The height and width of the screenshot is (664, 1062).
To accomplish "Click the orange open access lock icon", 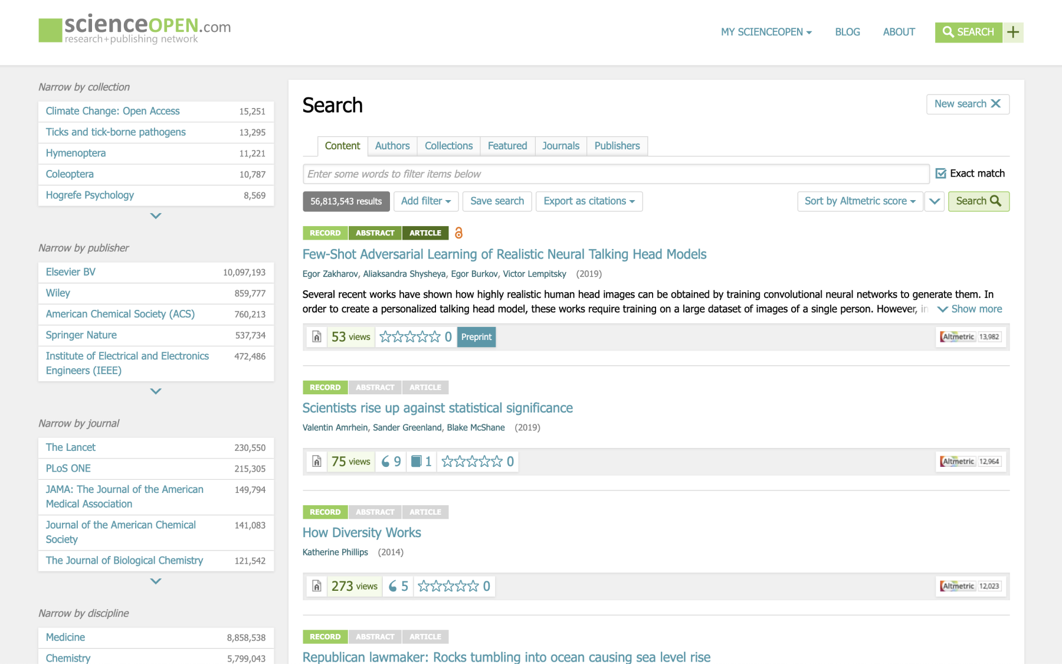I will point(458,233).
